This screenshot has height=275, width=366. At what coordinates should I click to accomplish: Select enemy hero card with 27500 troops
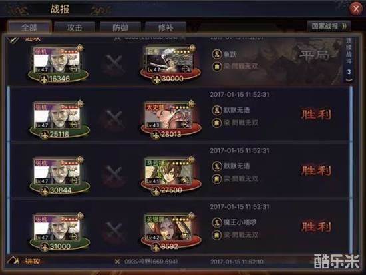coord(171,176)
